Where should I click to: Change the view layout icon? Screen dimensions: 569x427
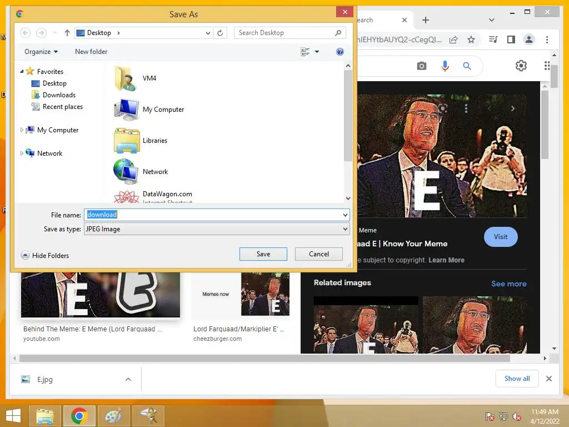click(x=305, y=52)
